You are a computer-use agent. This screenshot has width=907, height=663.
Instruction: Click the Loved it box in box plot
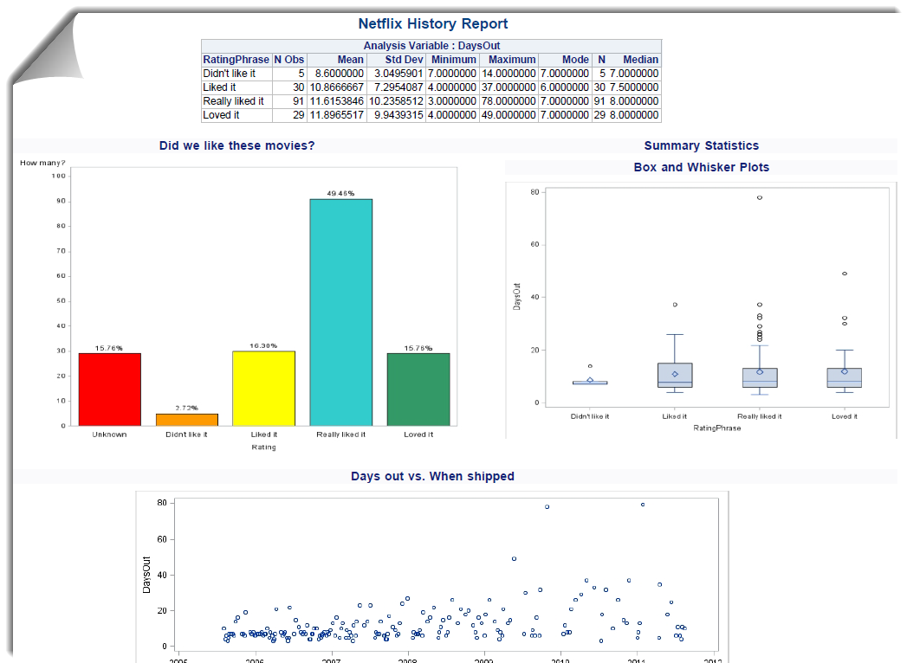pyautogui.click(x=845, y=377)
